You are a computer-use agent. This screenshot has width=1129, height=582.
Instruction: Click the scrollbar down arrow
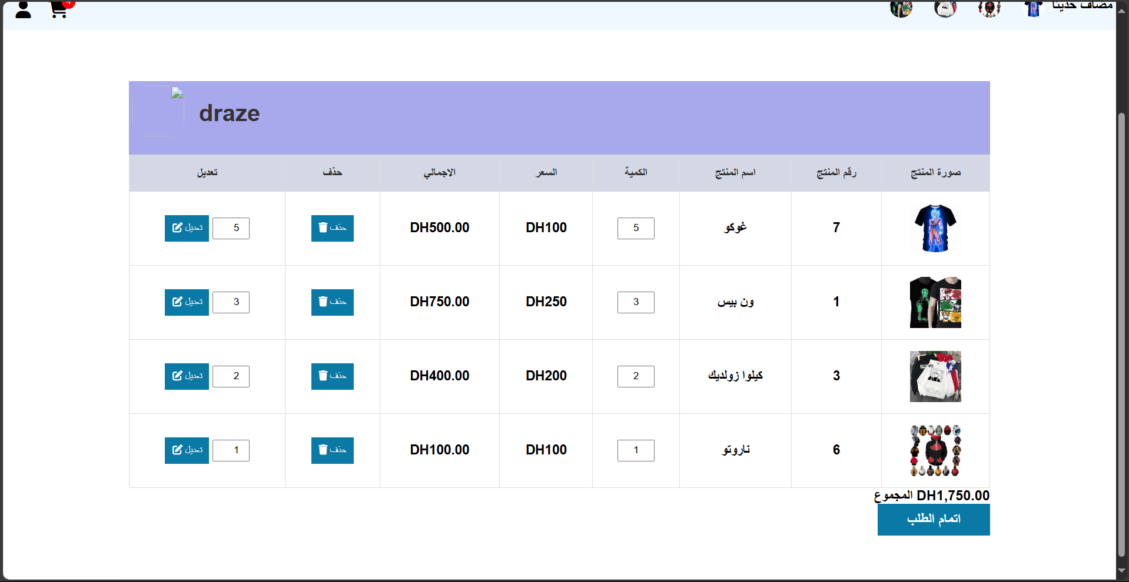click(x=1121, y=570)
